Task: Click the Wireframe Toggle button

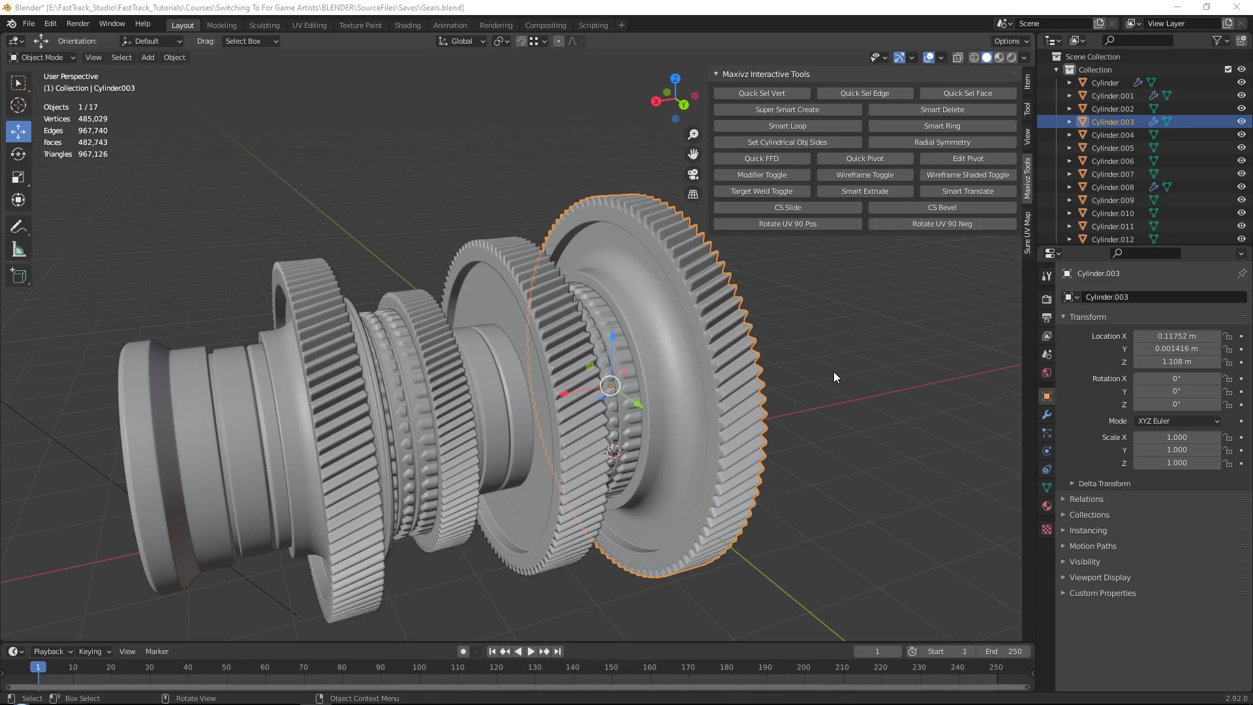Action: pos(865,175)
